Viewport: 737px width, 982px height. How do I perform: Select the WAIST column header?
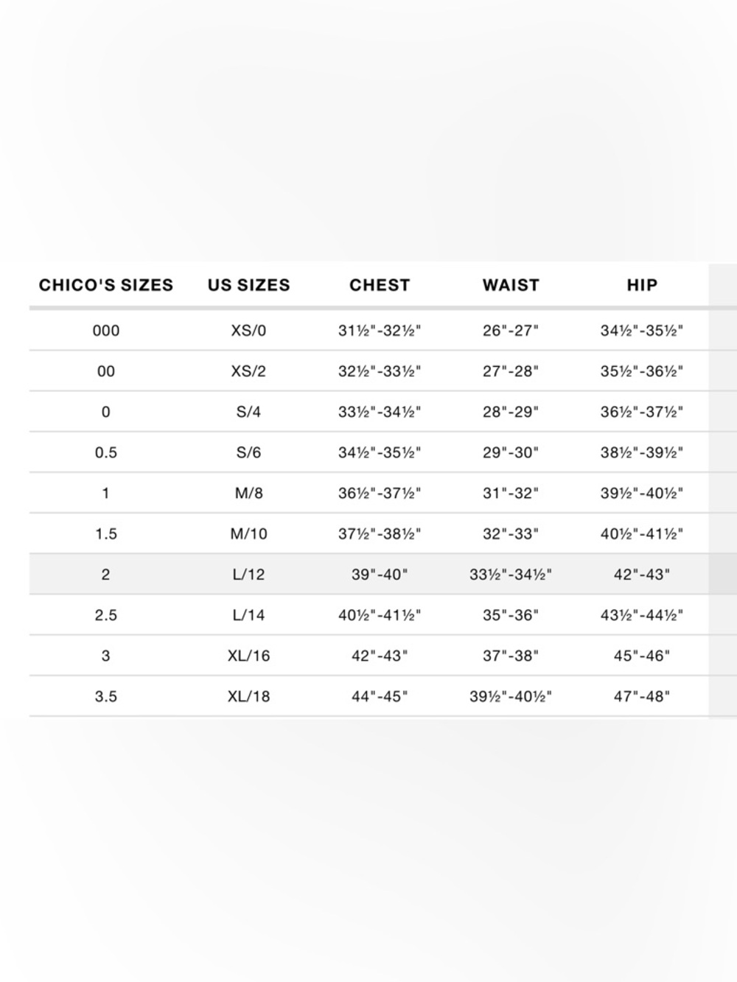[x=511, y=285]
